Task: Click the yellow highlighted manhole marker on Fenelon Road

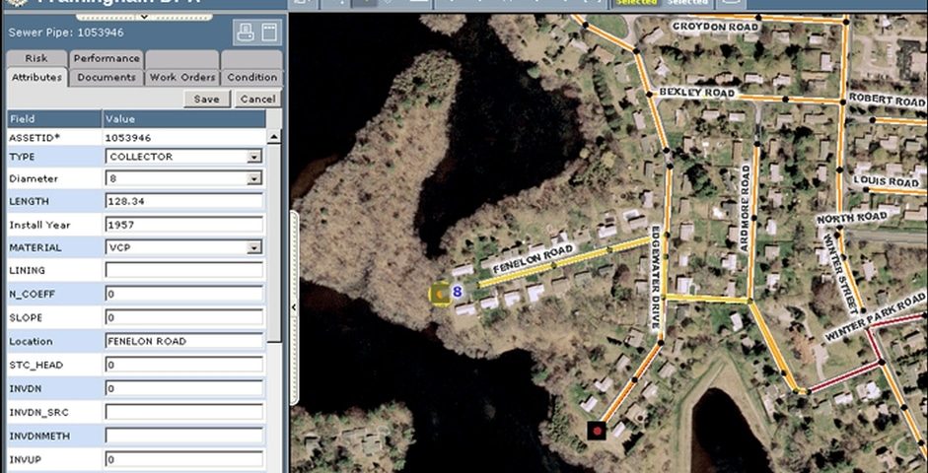Action: (x=439, y=294)
